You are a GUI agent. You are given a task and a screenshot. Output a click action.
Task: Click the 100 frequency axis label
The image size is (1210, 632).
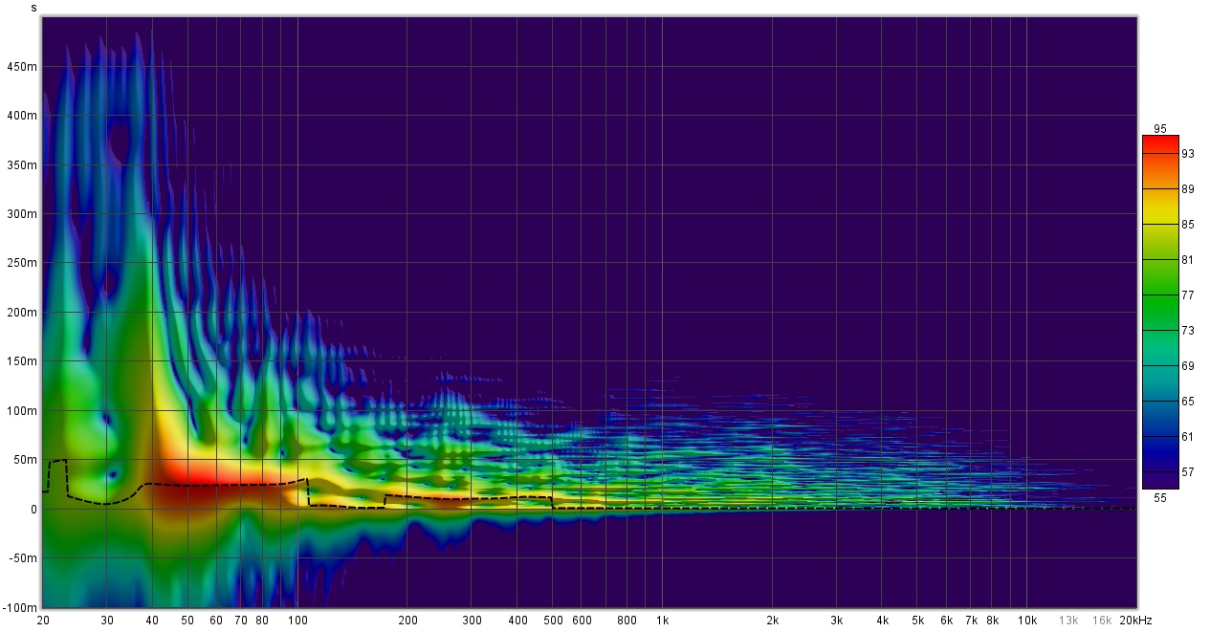tap(297, 621)
